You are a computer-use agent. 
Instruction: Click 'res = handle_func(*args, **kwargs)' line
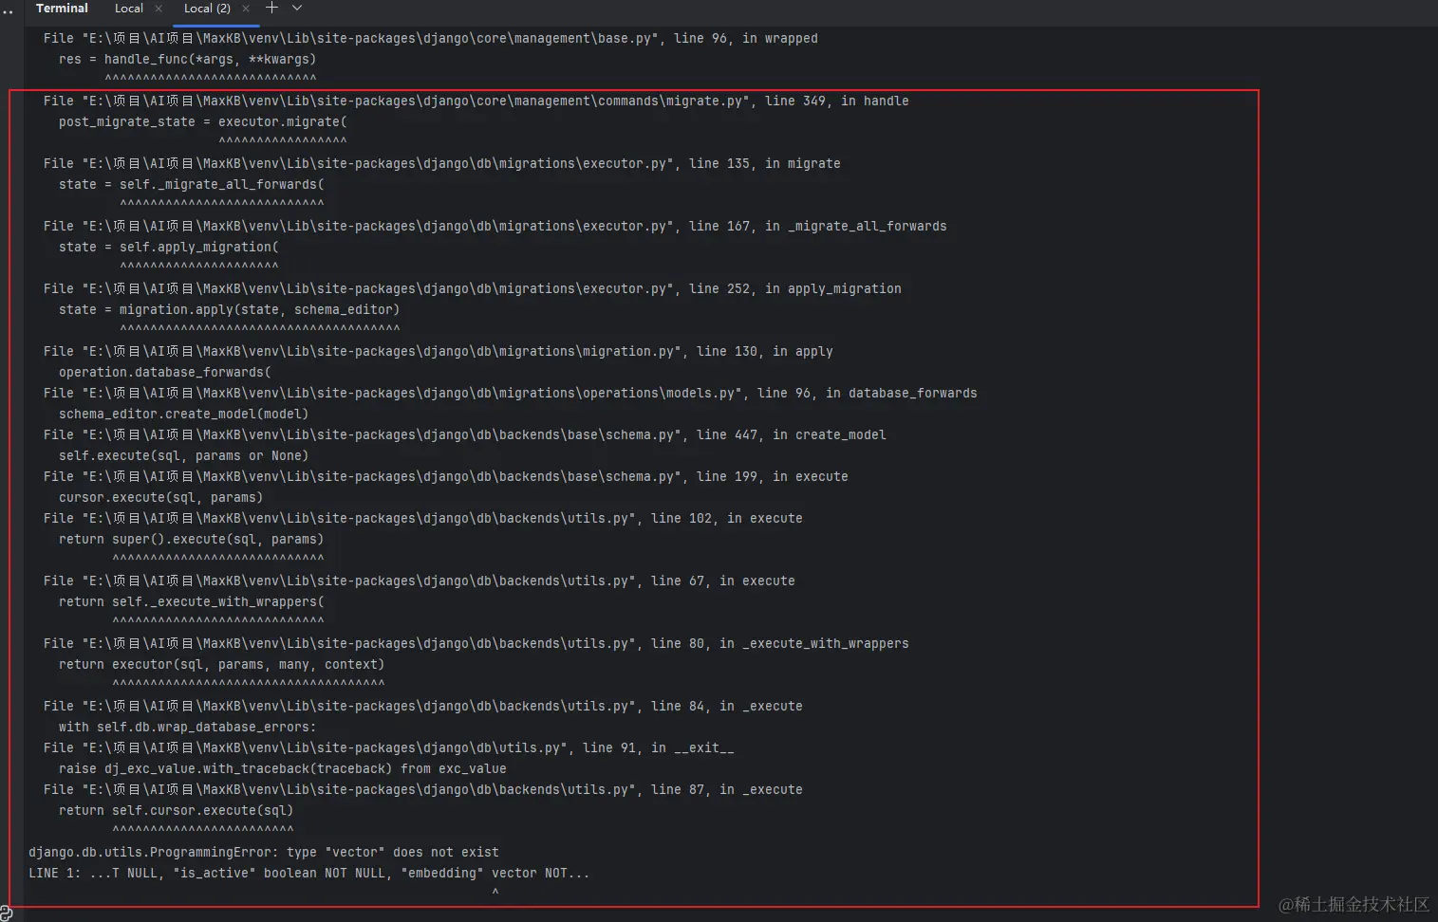click(188, 60)
